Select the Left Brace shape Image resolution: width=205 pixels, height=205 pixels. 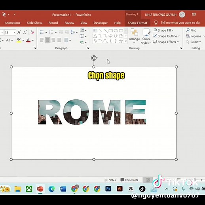click(x=111, y=41)
